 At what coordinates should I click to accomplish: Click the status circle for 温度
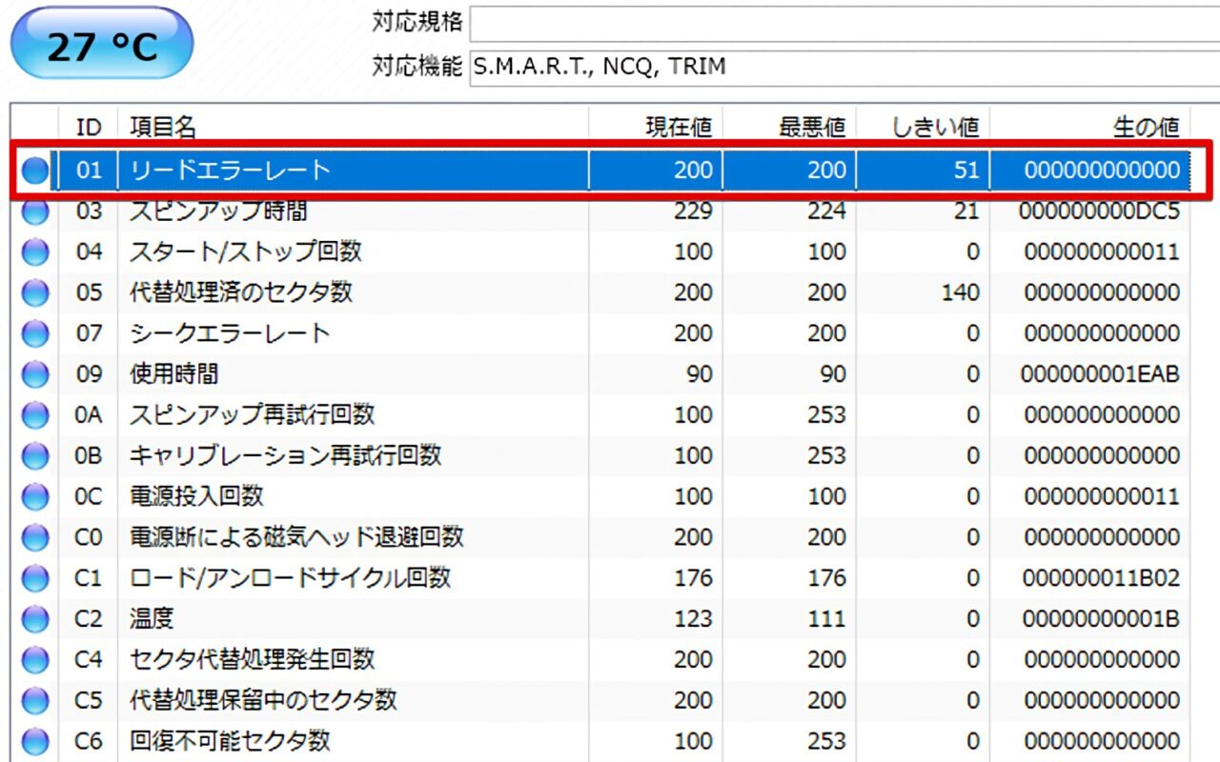pyautogui.click(x=35, y=620)
